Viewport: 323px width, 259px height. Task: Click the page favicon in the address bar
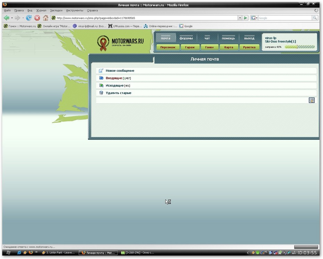[53, 18]
